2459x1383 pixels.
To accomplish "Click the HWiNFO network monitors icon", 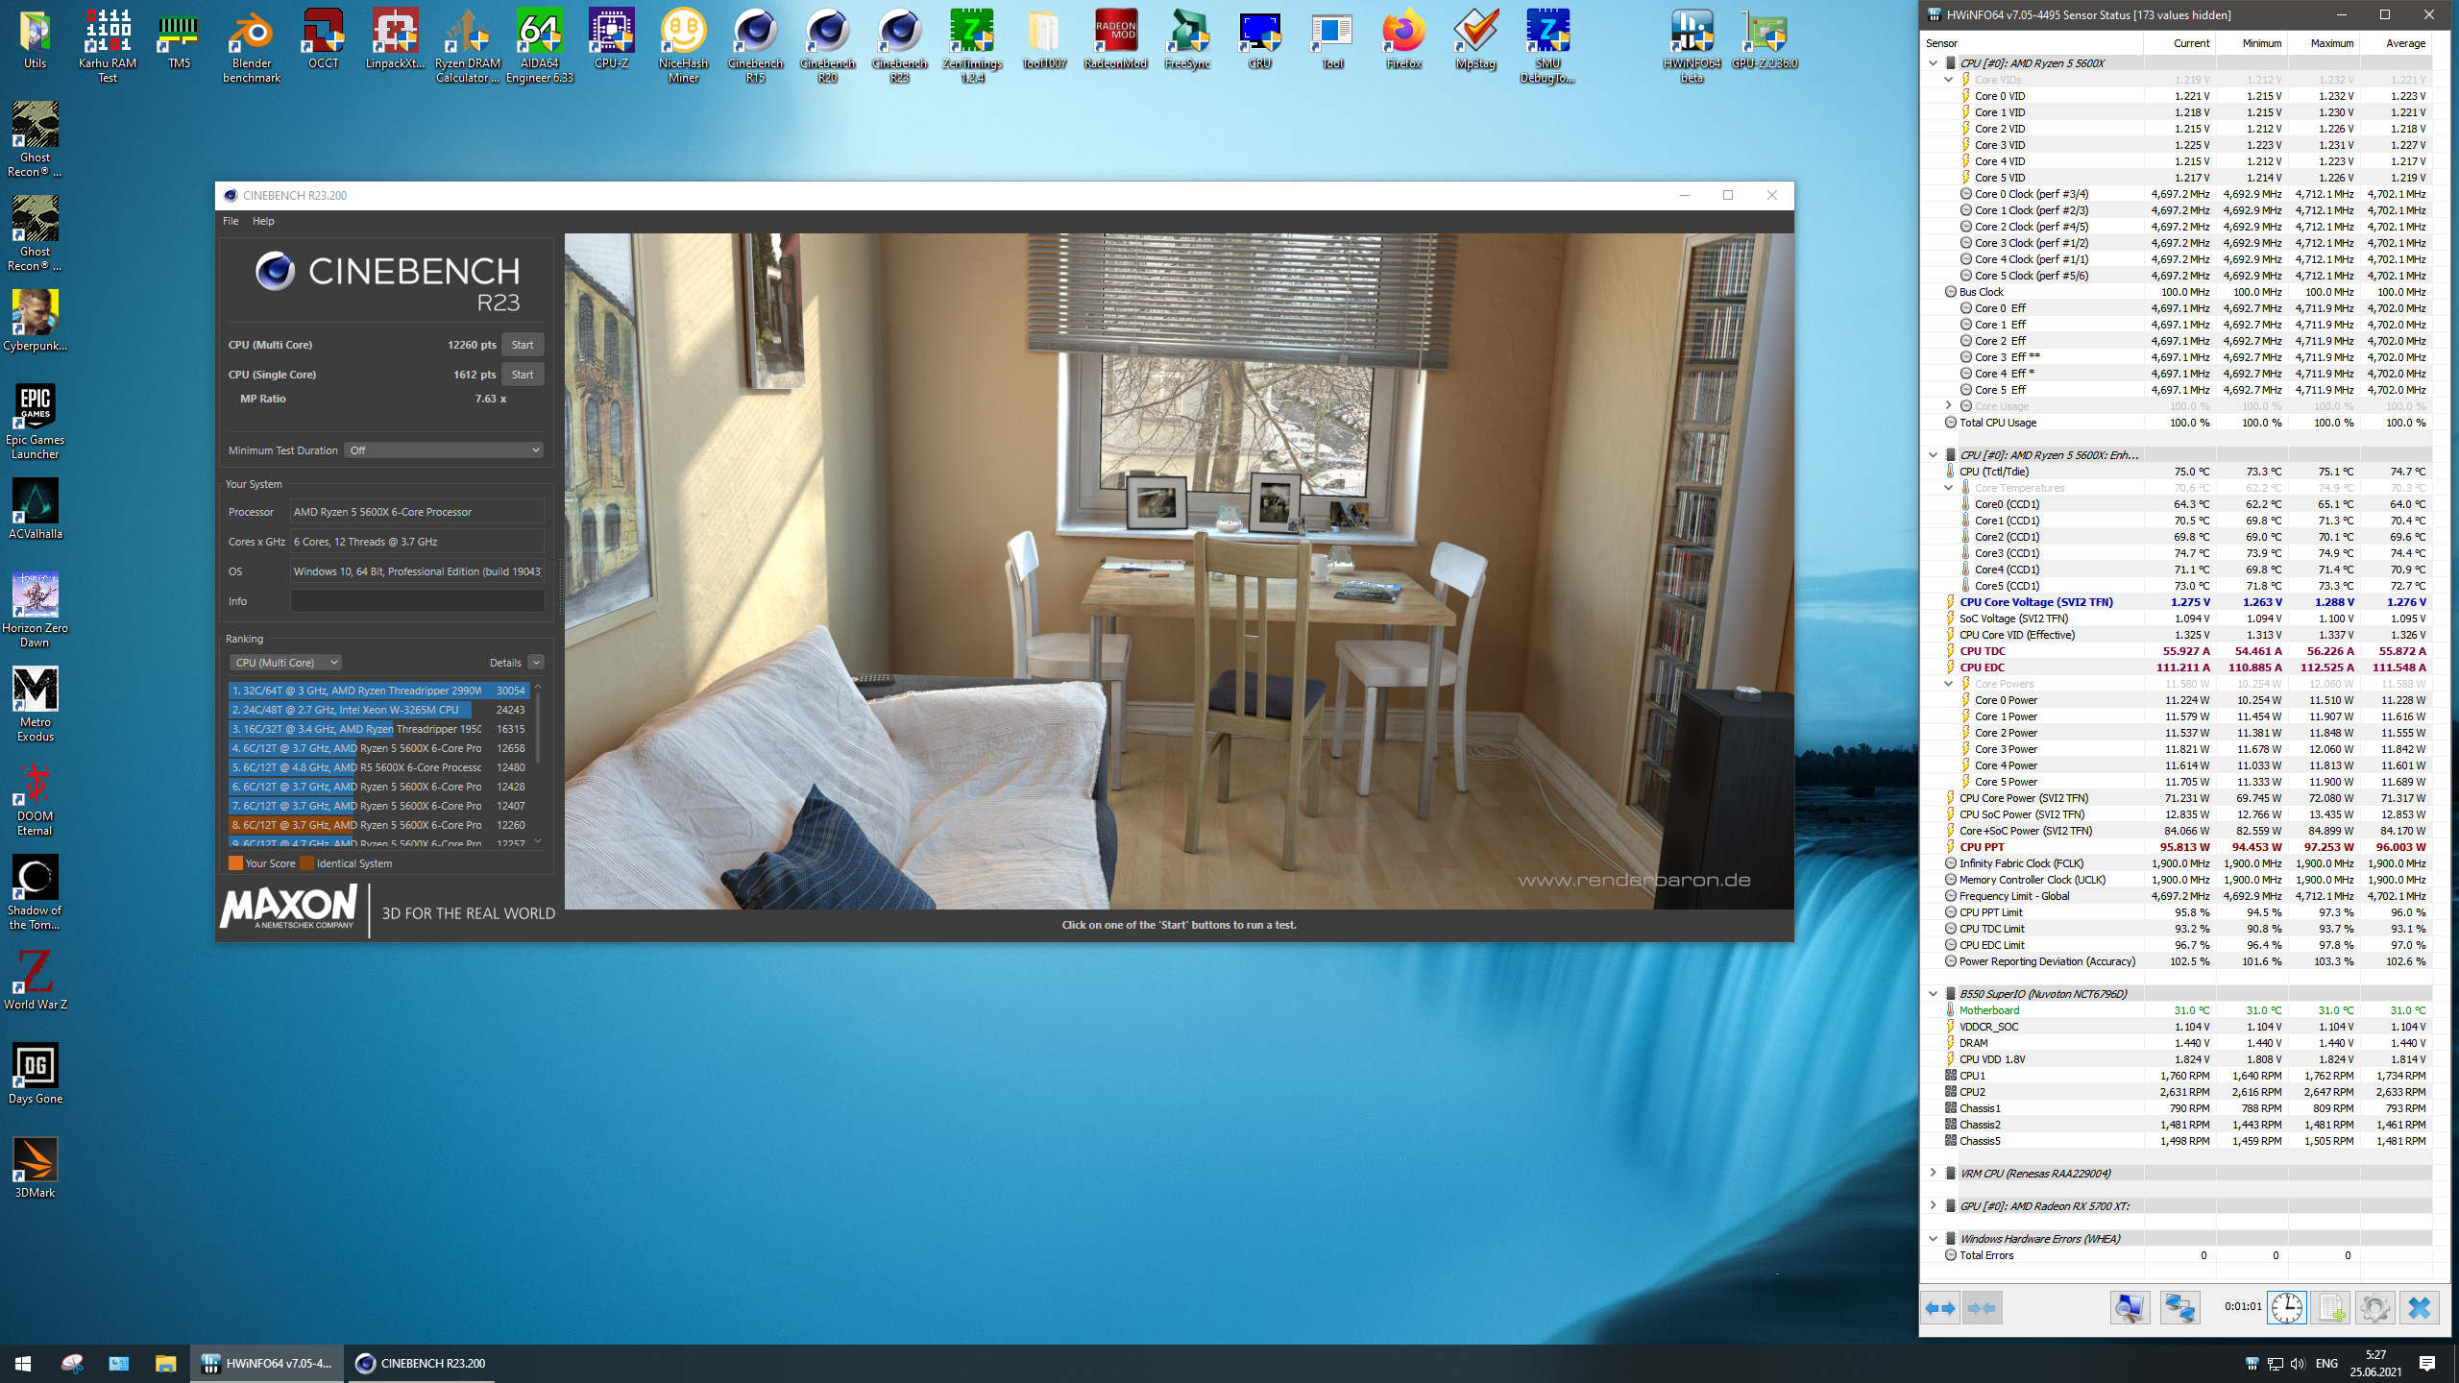I will (x=2179, y=1308).
